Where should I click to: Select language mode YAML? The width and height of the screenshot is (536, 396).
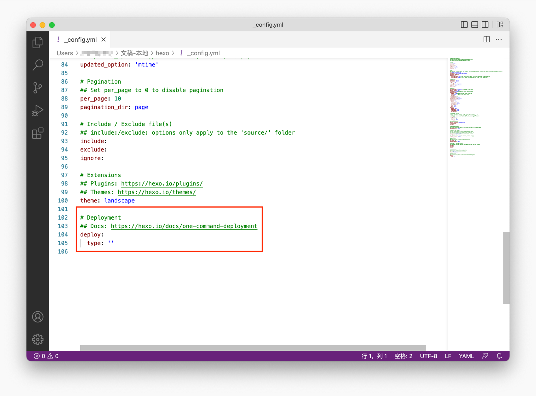tap(466, 356)
